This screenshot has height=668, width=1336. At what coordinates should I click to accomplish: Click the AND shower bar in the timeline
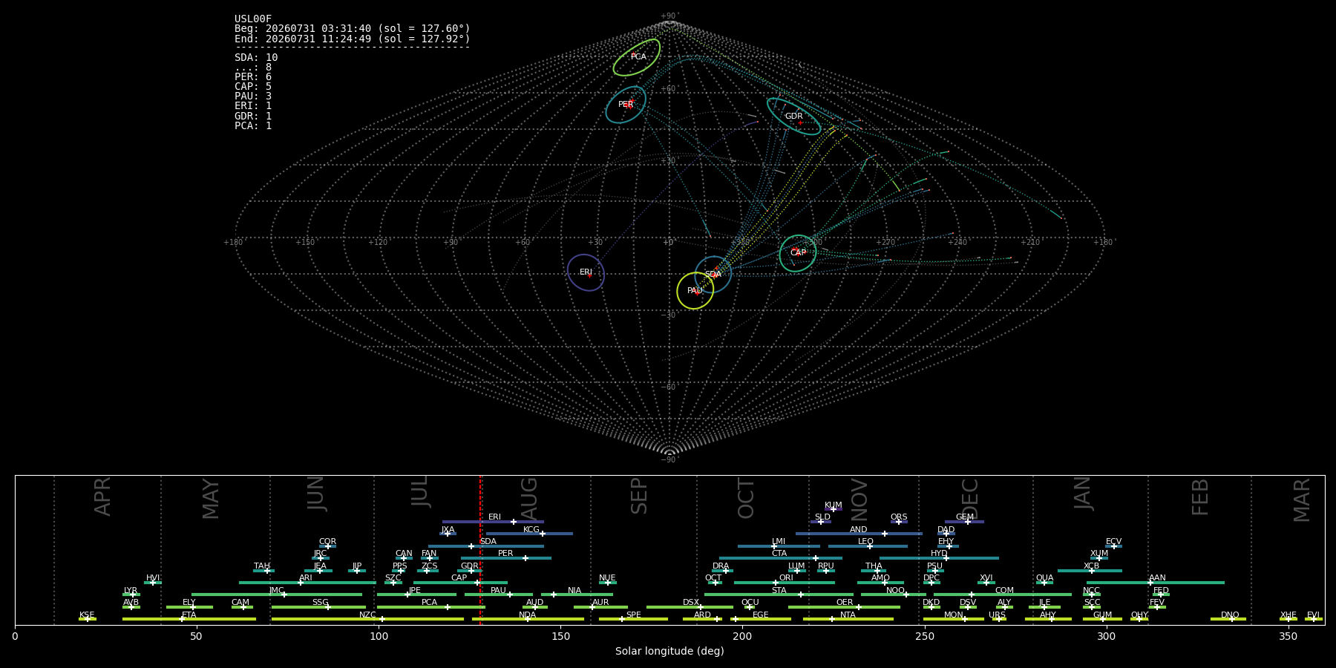[x=859, y=534]
